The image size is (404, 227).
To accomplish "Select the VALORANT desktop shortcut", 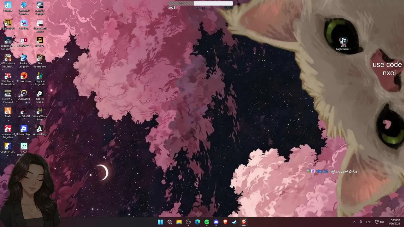I will click(24, 113).
